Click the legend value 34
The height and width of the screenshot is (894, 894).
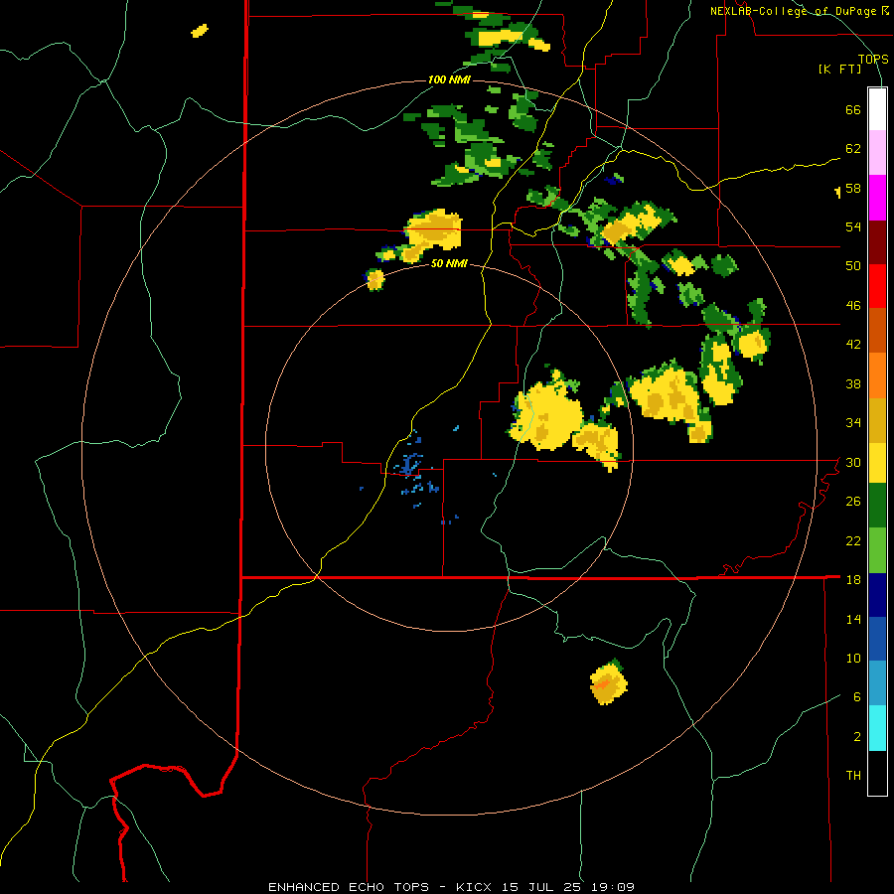coord(853,423)
